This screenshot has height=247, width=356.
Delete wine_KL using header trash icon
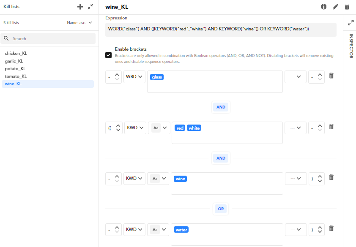click(347, 7)
